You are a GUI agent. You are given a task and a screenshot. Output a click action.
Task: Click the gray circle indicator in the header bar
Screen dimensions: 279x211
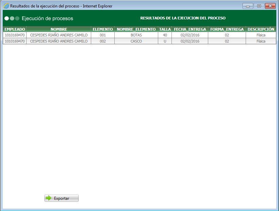pyautogui.click(x=12, y=19)
